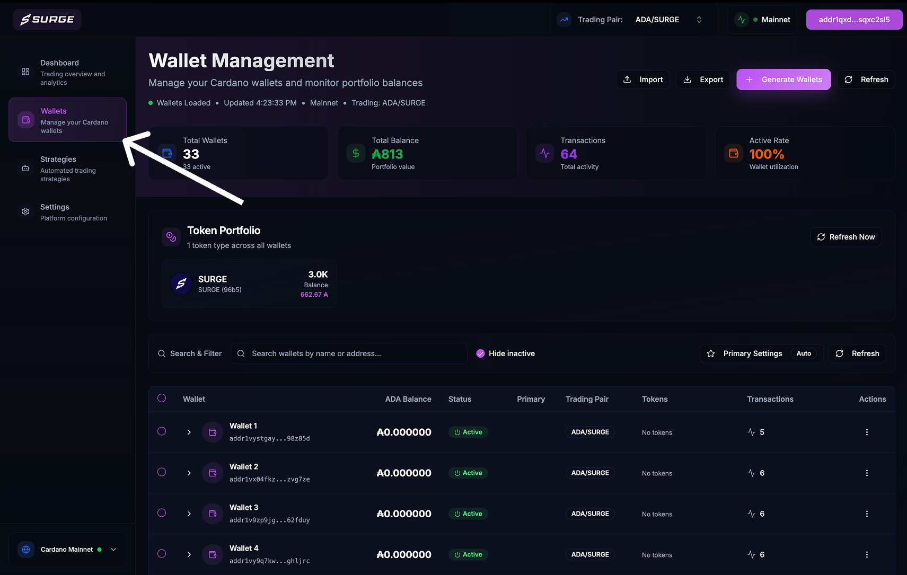Viewport: 907px width, 575px height.
Task: Click the Transactions activity icon card
Action: point(544,154)
